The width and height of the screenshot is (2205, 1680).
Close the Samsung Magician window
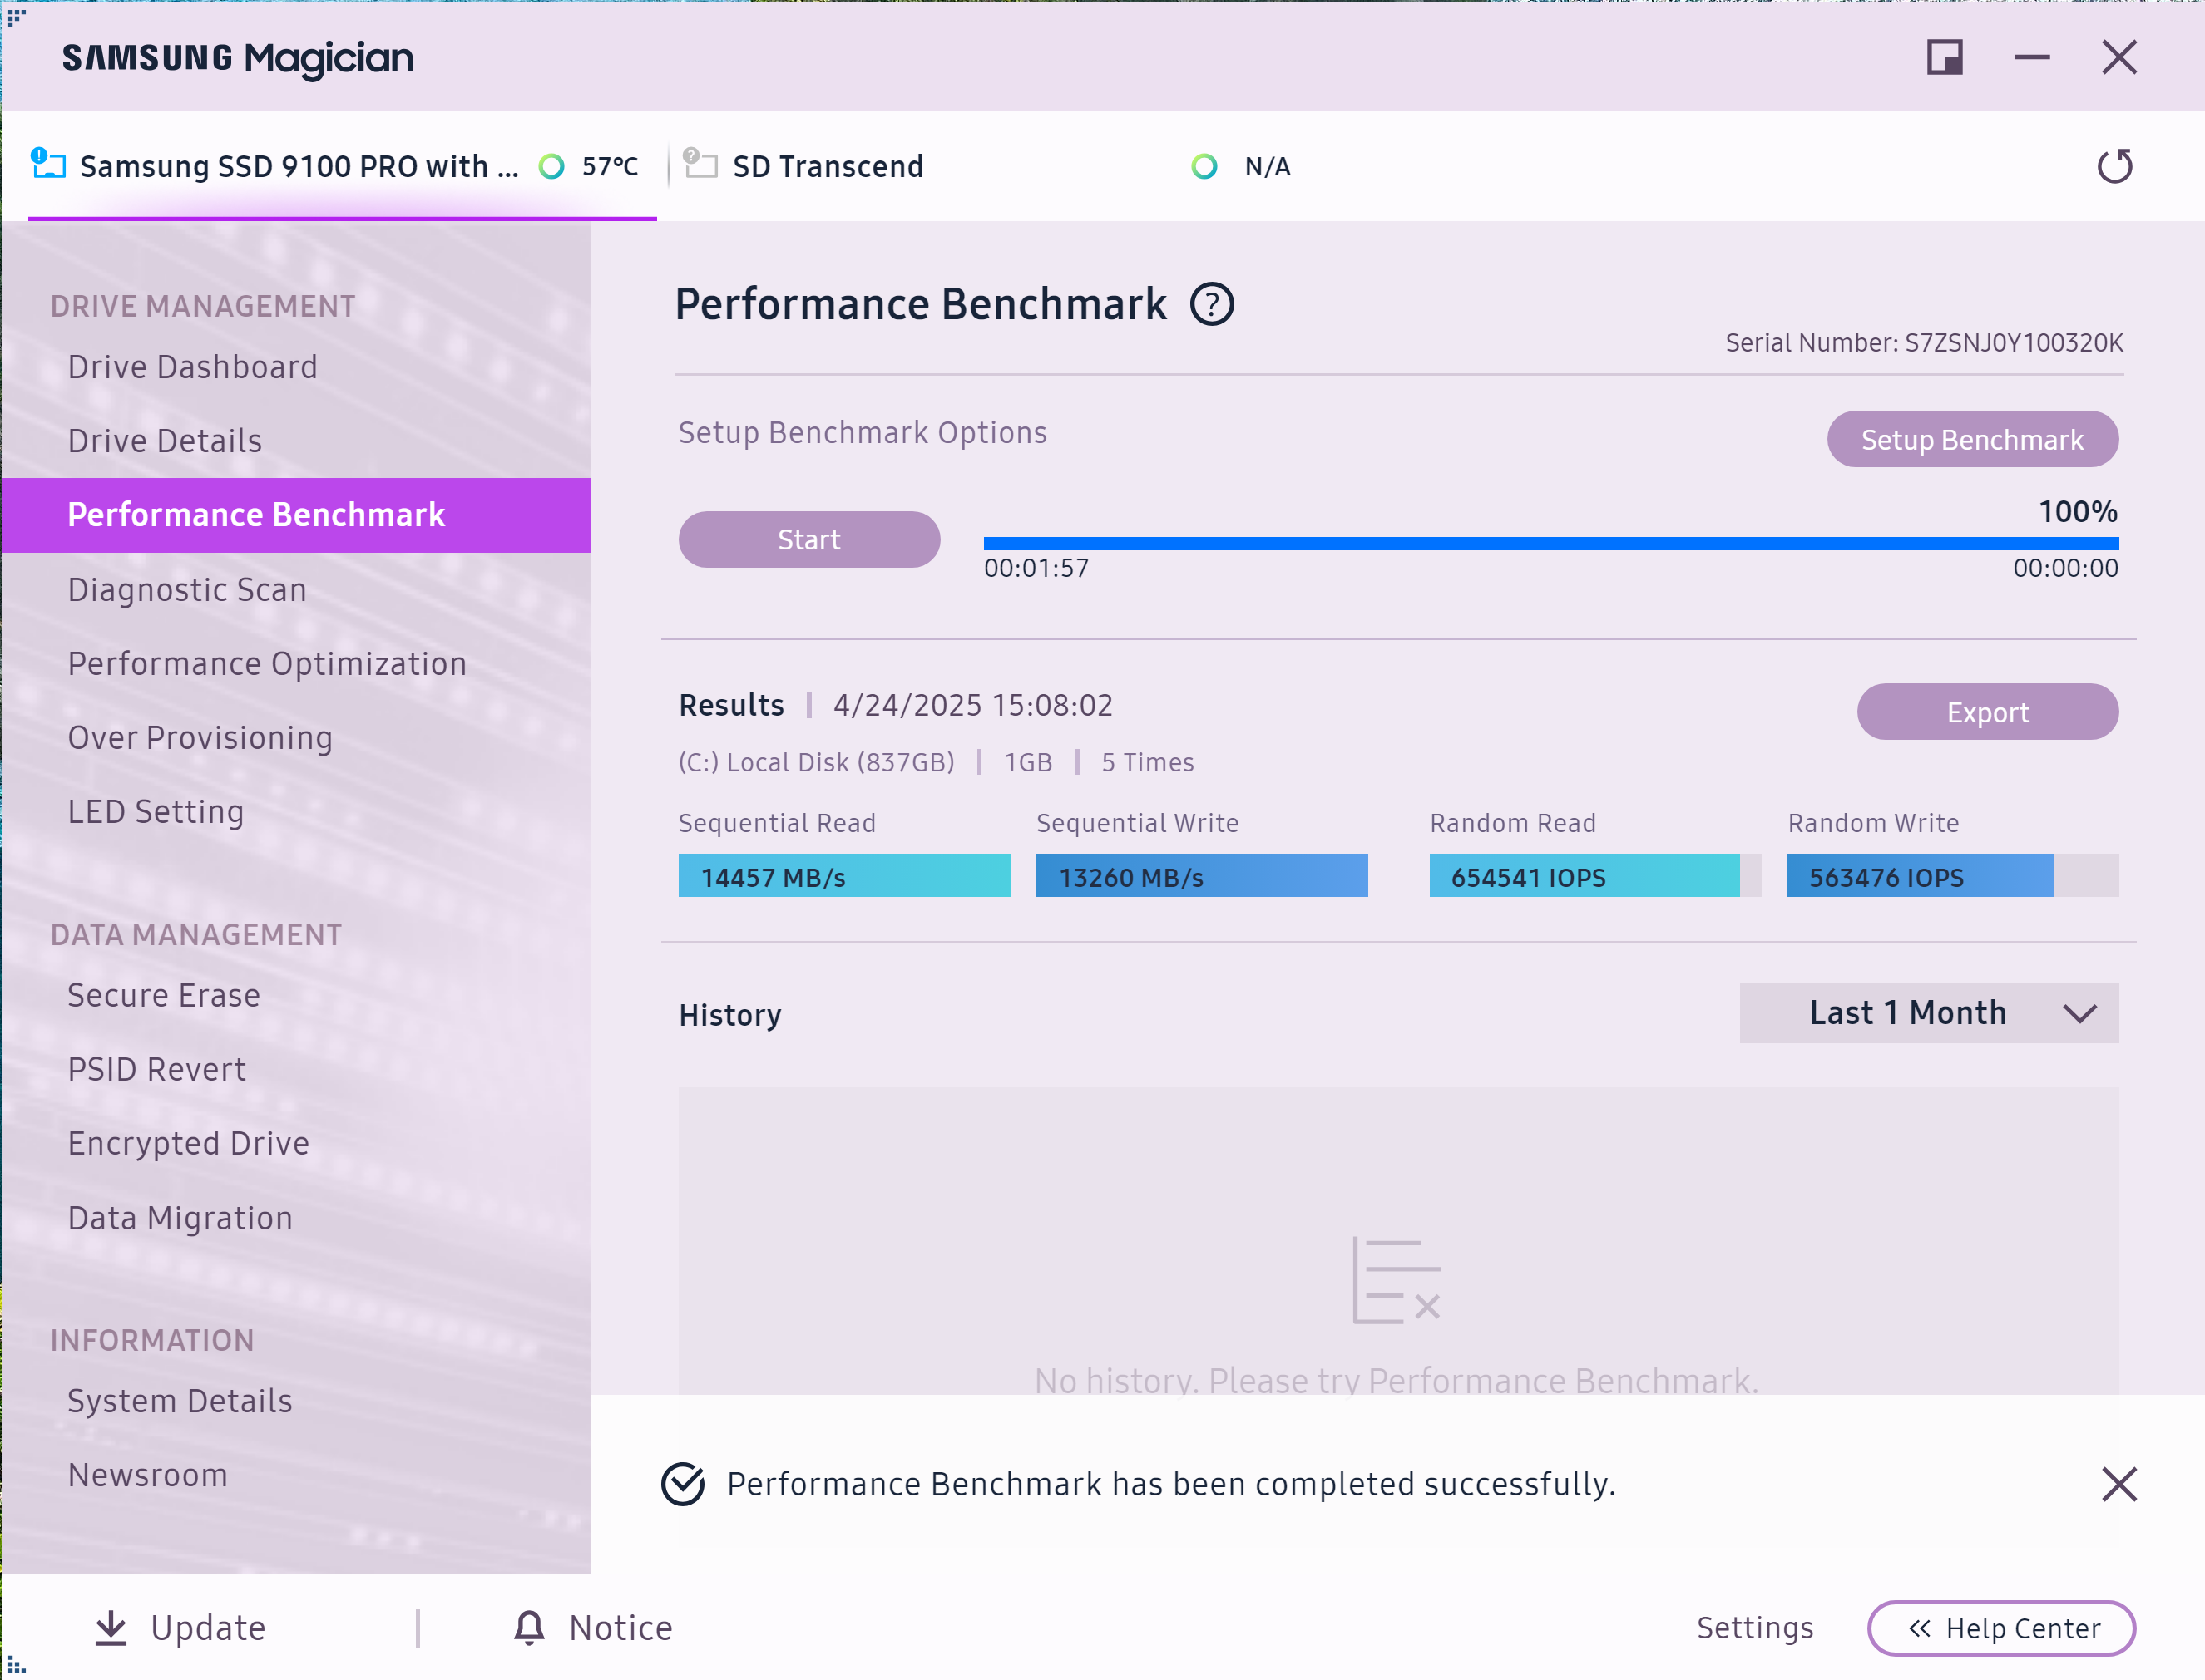coord(2119,57)
